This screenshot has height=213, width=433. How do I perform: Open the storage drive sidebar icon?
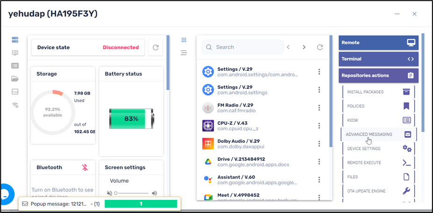(15, 92)
